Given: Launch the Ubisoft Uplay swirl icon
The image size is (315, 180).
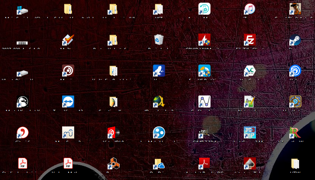Looking at the screenshot, I should 295,71.
